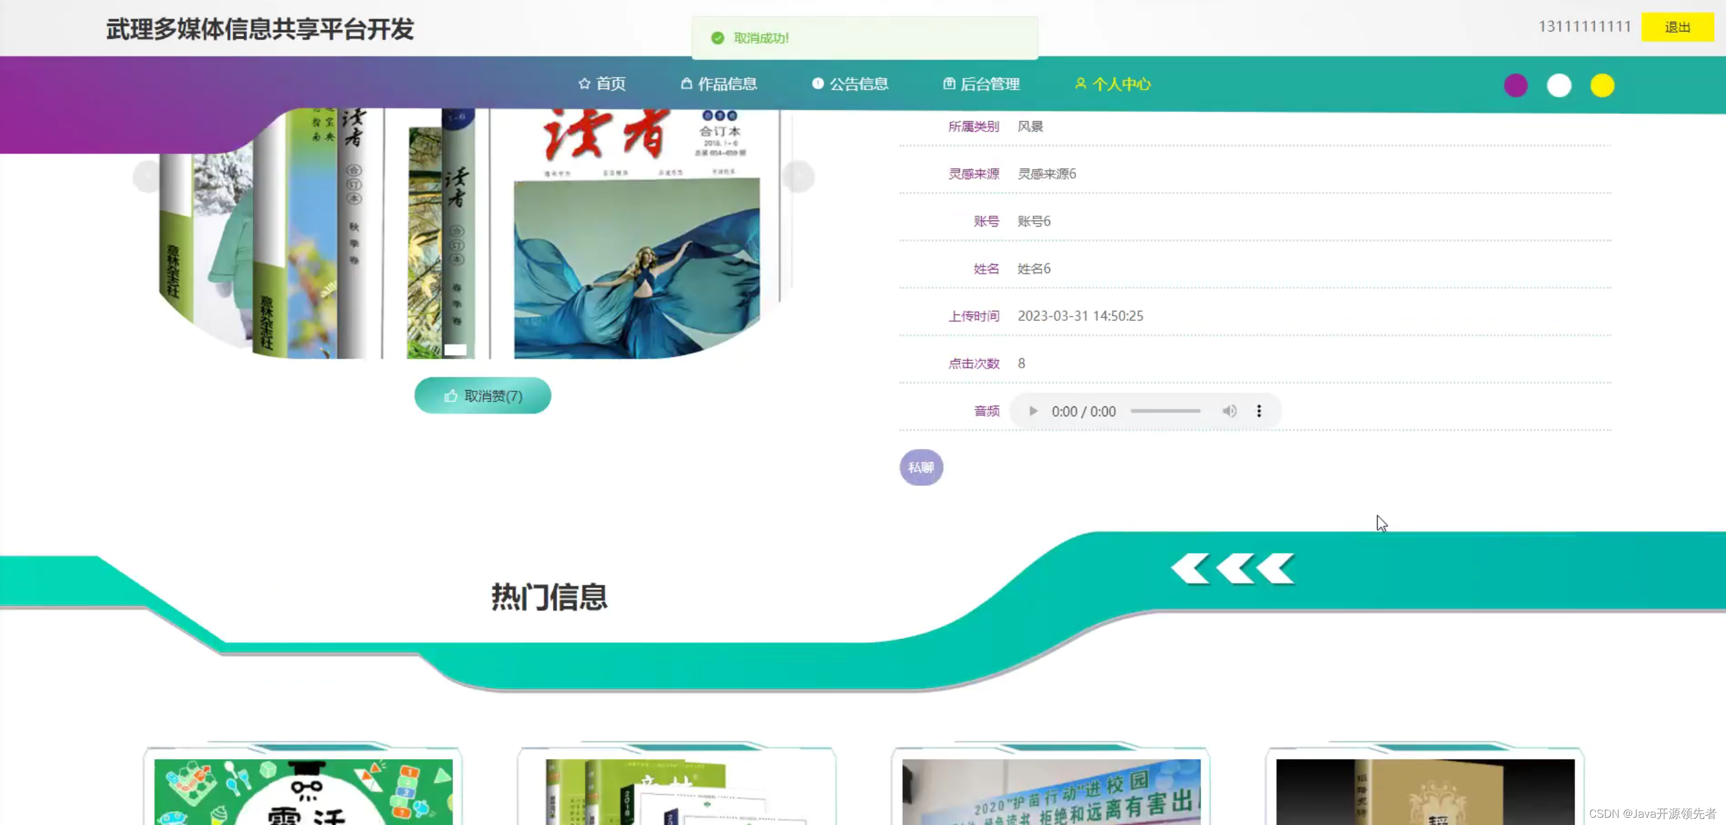The height and width of the screenshot is (825, 1726).
Task: Show the previous carousel image arrow
Action: point(147,177)
